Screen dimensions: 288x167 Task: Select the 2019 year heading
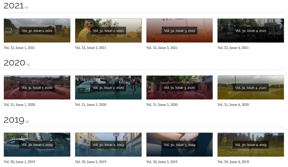(14, 120)
